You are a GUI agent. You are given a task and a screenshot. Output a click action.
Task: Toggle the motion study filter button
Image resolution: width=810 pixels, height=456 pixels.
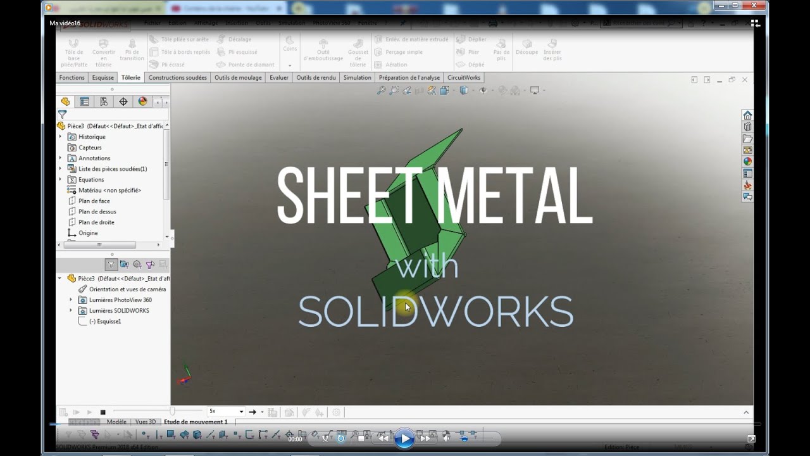pos(111,265)
